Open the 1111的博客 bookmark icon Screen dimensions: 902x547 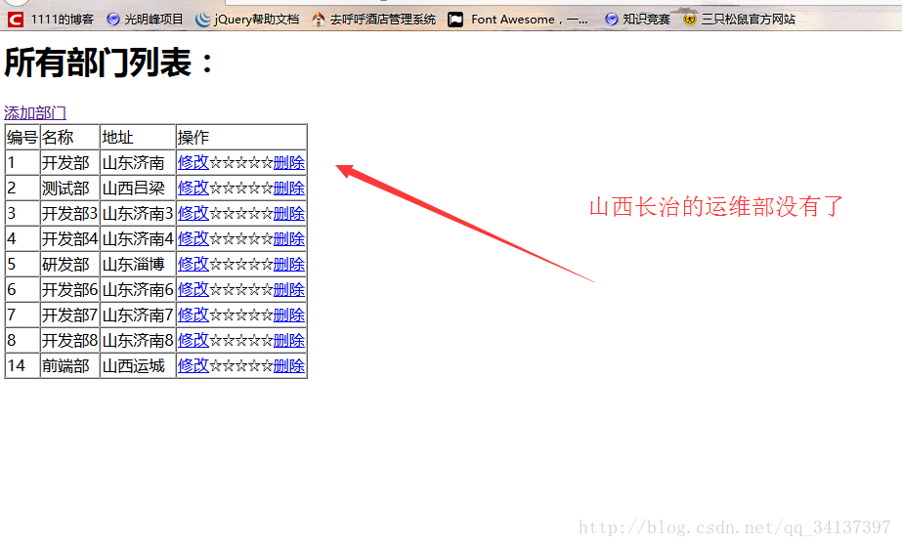(16, 20)
